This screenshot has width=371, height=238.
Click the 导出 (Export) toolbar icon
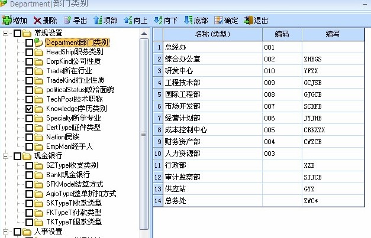point(67,20)
